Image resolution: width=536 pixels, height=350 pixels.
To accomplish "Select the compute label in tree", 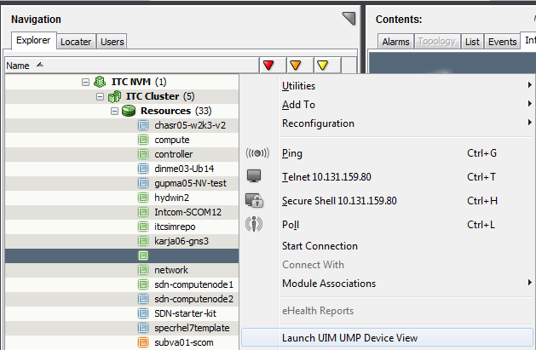I will [x=172, y=140].
